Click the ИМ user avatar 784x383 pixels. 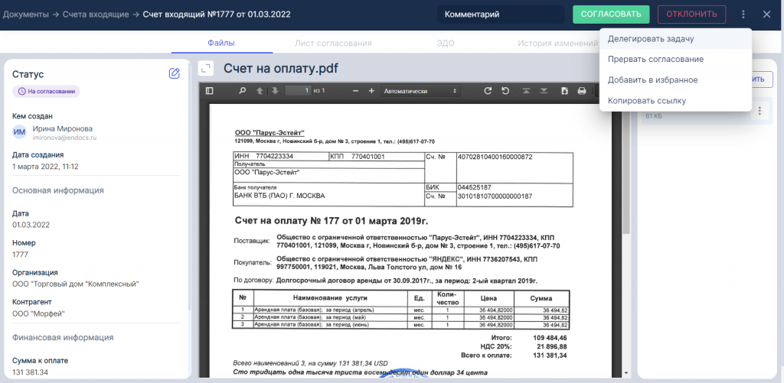(x=19, y=132)
